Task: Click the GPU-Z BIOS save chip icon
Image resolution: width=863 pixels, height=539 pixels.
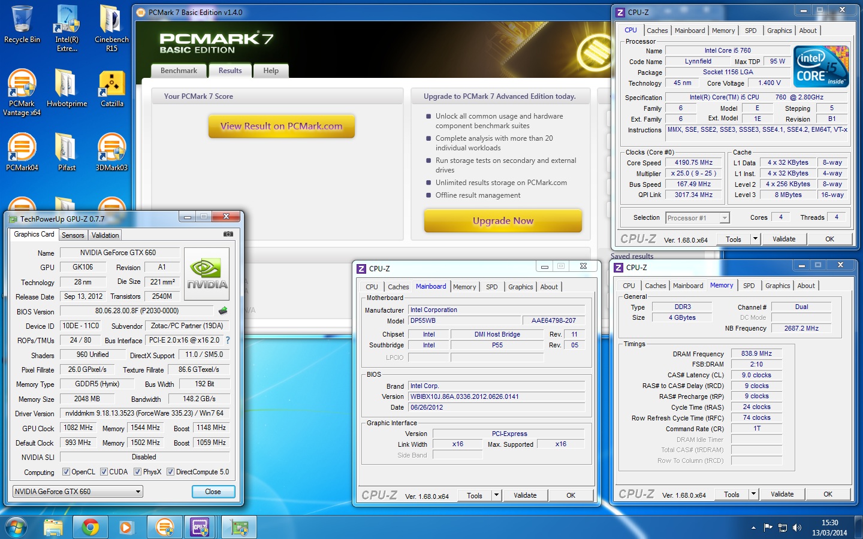Action: pos(223,311)
